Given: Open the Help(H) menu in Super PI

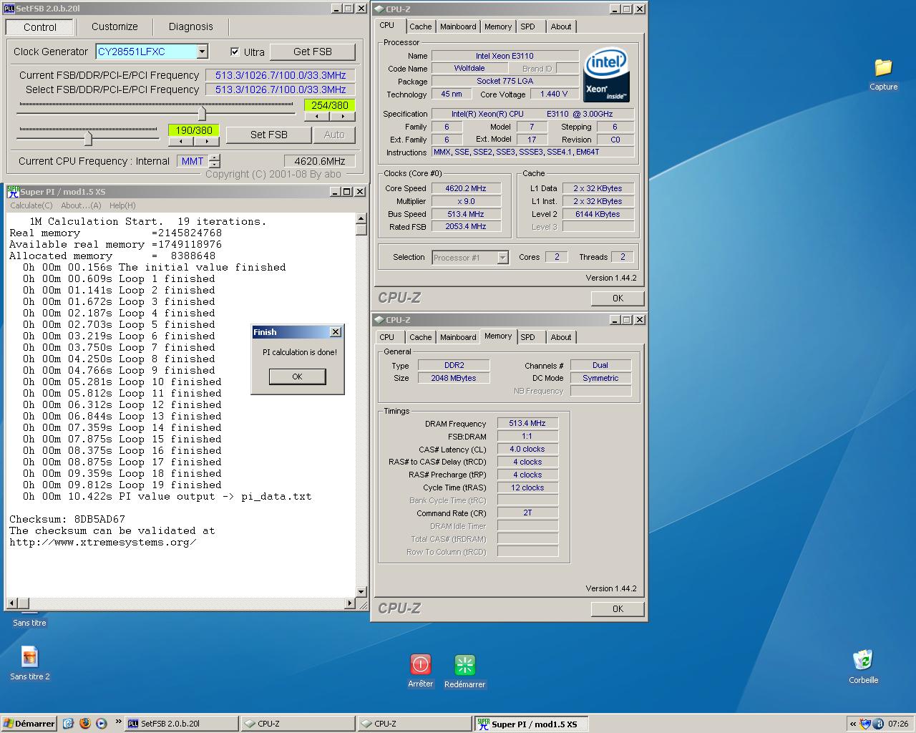Looking at the screenshot, I should tap(122, 205).
